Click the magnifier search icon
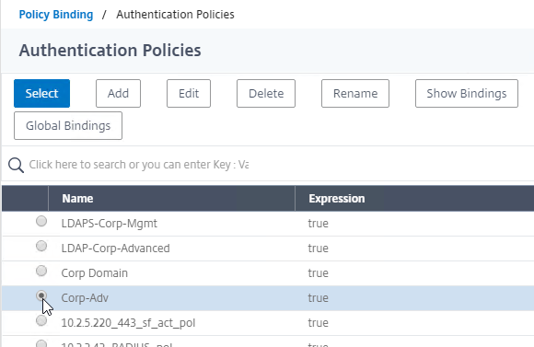The width and height of the screenshot is (534, 347). point(16,165)
